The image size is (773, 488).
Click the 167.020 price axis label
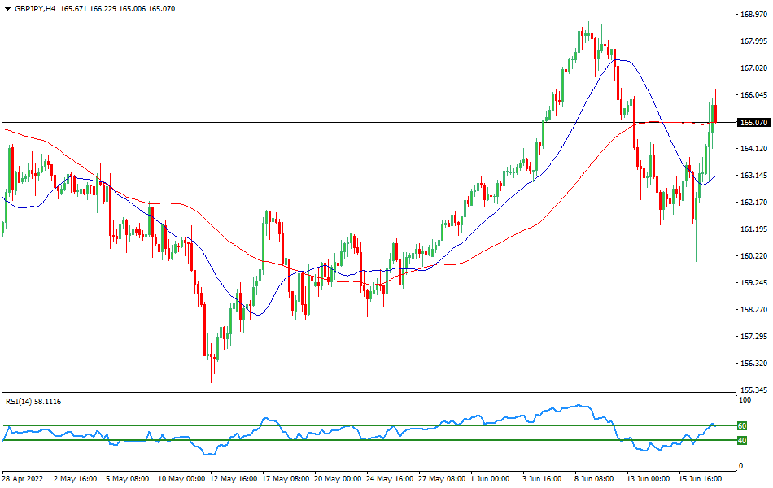[753, 68]
